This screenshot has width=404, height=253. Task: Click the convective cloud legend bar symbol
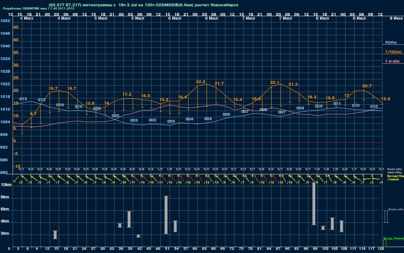[386, 217]
